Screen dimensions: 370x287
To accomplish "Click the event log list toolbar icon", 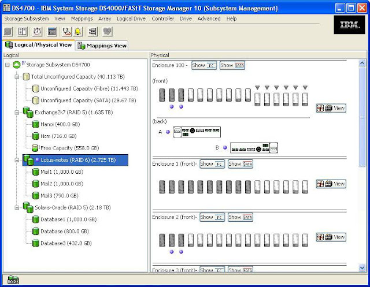I will point(52,32).
